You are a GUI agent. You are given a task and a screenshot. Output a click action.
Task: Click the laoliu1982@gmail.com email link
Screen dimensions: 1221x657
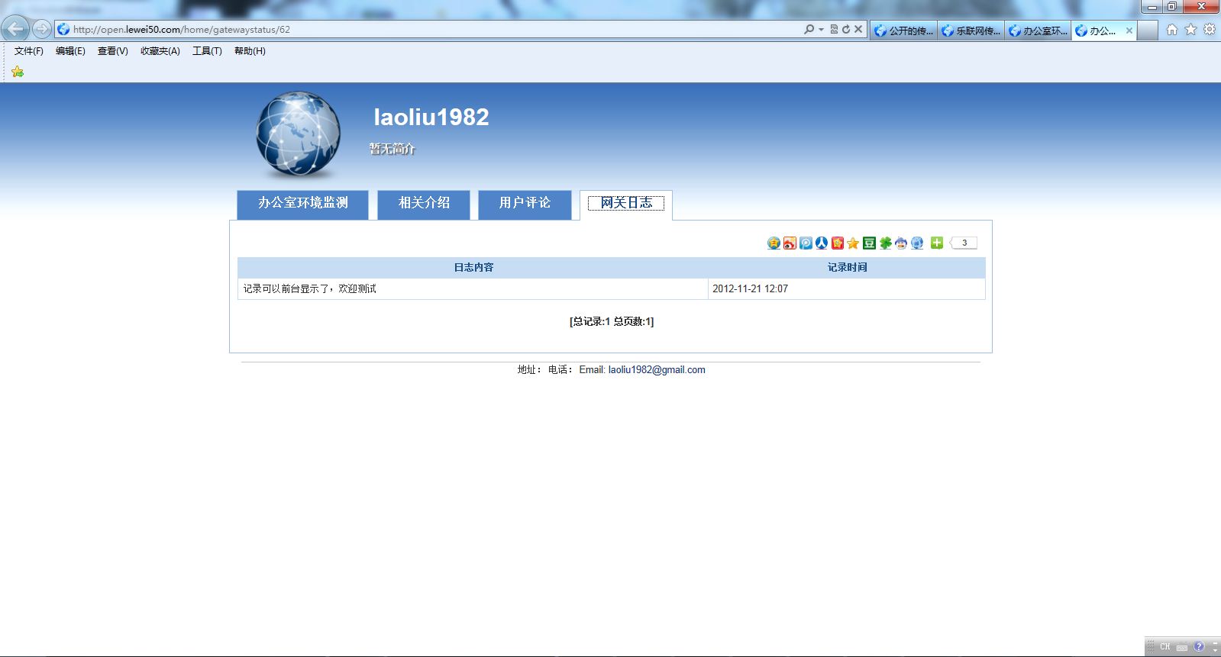(657, 370)
